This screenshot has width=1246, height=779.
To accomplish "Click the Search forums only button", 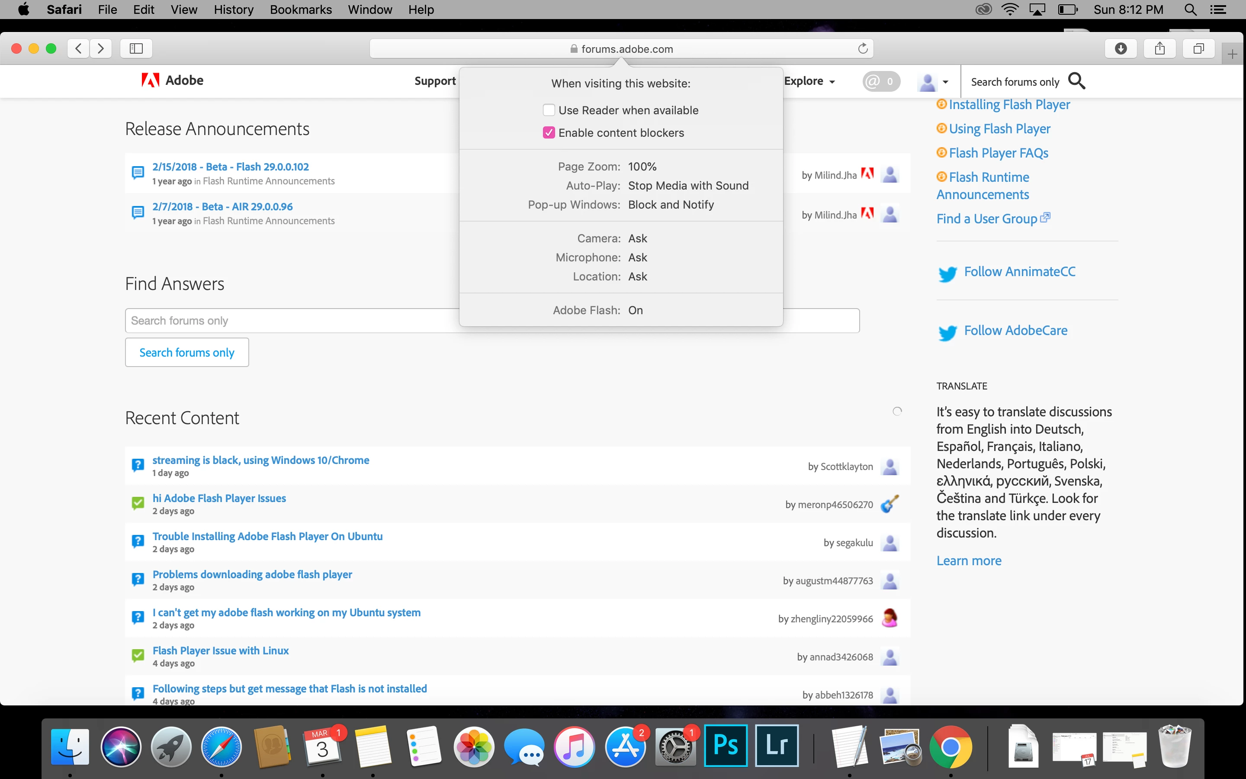I will pos(187,352).
